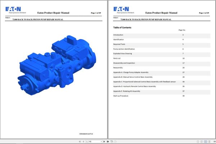The image size is (216, 144).
Task: Click the go-to-next-view icon
Action: point(116,141)
